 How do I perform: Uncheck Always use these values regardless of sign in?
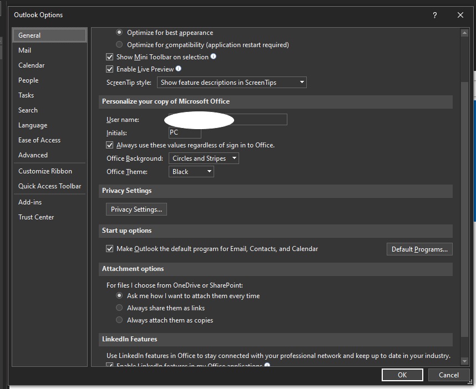click(x=110, y=145)
